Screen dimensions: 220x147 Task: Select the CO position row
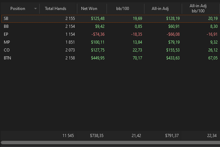pyautogui.click(x=111, y=50)
